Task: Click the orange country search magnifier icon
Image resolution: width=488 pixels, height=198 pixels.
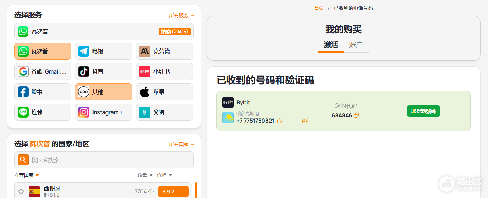Action: pos(23,160)
